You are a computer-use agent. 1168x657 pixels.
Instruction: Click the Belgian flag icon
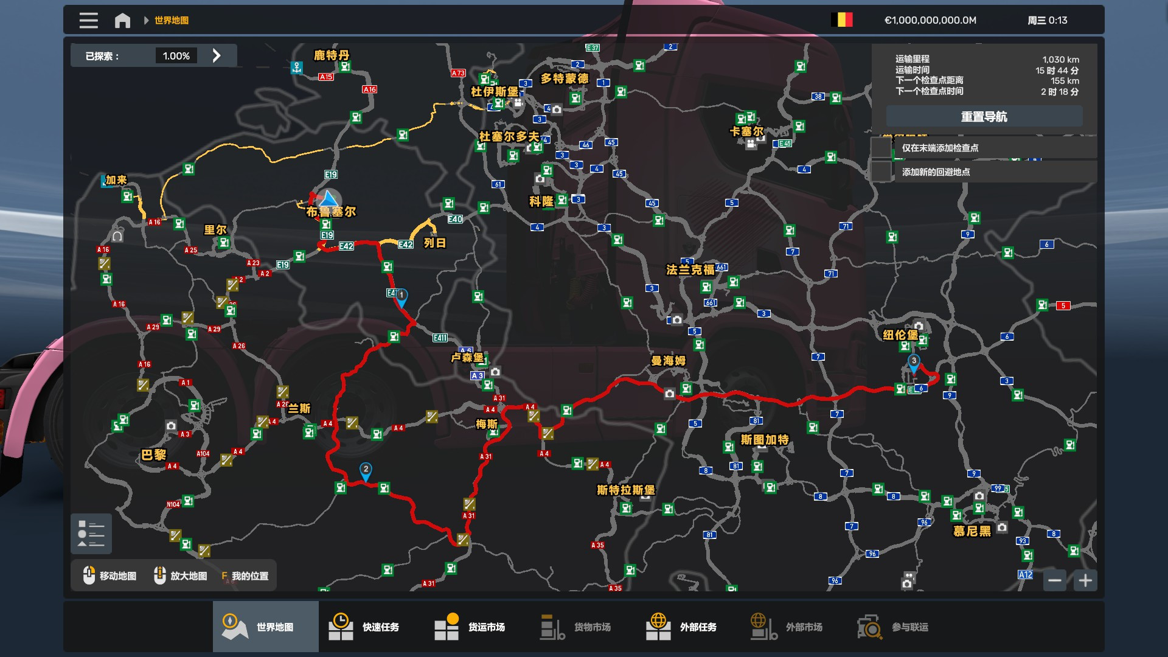coord(842,20)
